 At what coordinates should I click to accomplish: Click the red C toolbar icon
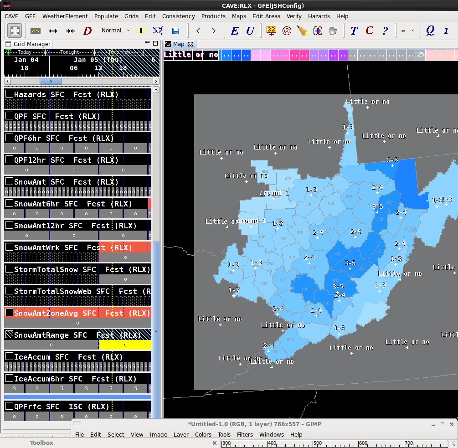click(x=370, y=31)
